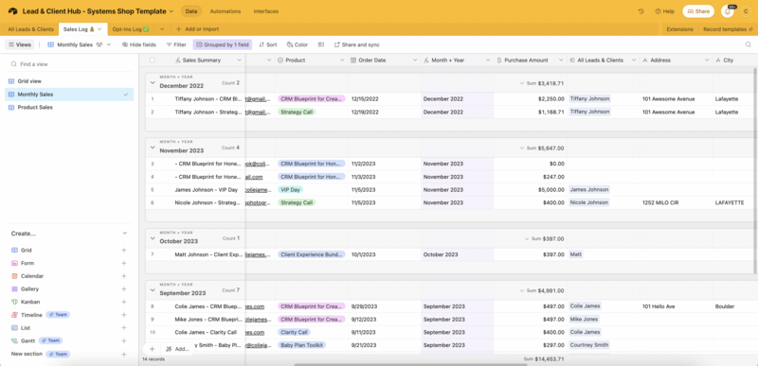758x366 pixels.
Task: Click the Timeline icon in Create list
Action: point(14,315)
